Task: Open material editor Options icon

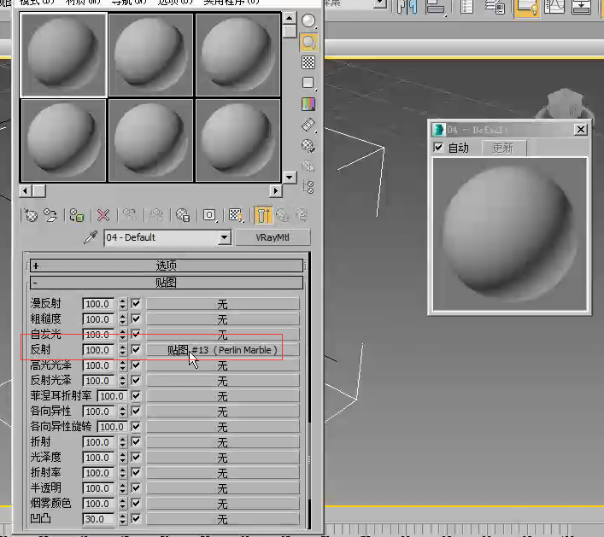Action: [x=308, y=145]
